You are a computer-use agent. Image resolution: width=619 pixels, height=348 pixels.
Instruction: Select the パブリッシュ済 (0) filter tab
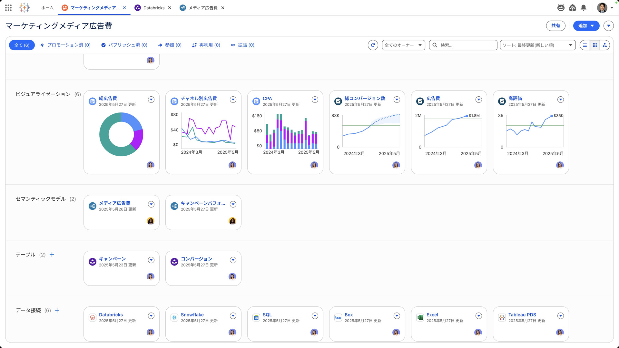[124, 45]
